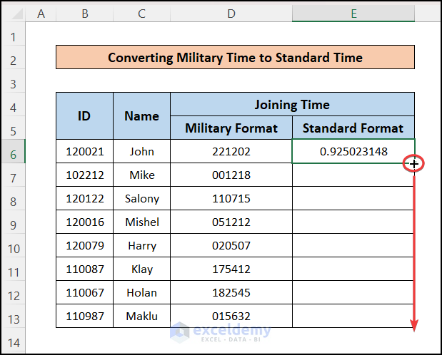Click the Military Format header cell
The width and height of the screenshot is (442, 355).
point(231,128)
